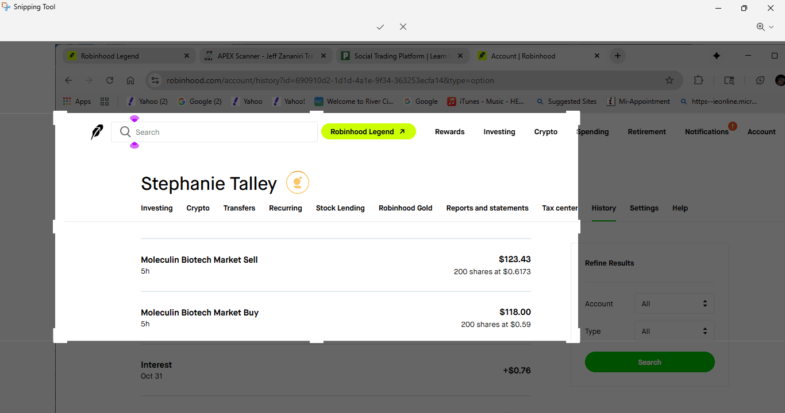This screenshot has height=413, width=785.
Task: Close the Robinhood Legend browser tab
Action: coord(187,56)
